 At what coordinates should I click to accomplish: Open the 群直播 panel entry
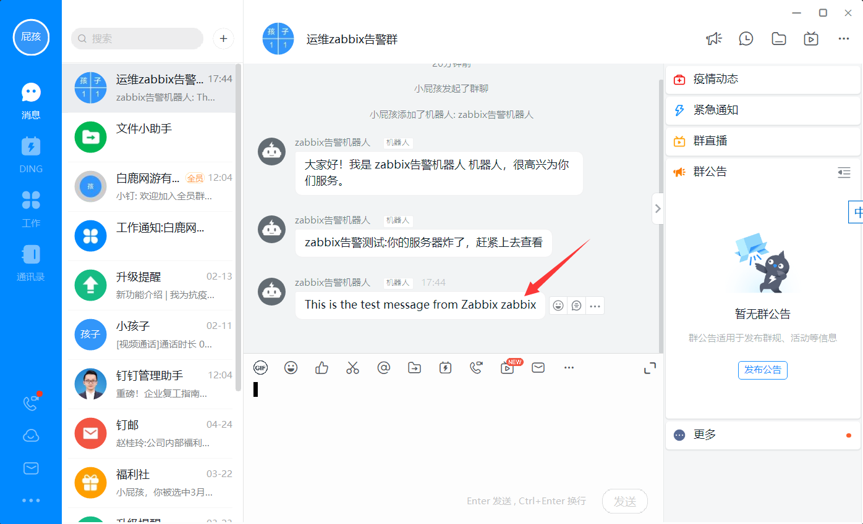[763, 141]
